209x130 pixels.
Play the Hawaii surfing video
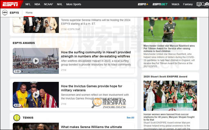click(x=36, y=61)
